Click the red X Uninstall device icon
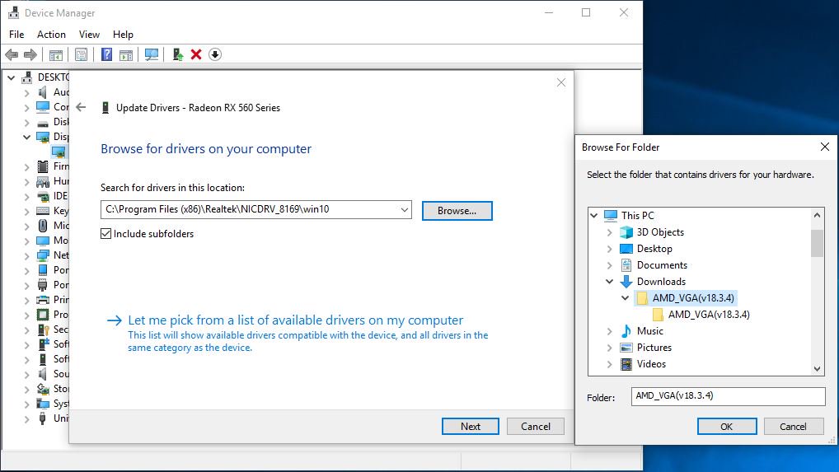Screen dimensions: 839x472 click(196, 54)
